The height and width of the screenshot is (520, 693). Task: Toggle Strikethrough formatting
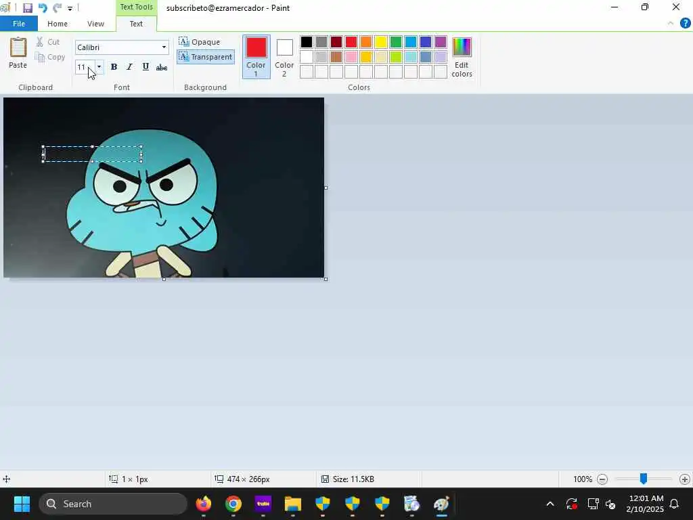[x=162, y=67]
